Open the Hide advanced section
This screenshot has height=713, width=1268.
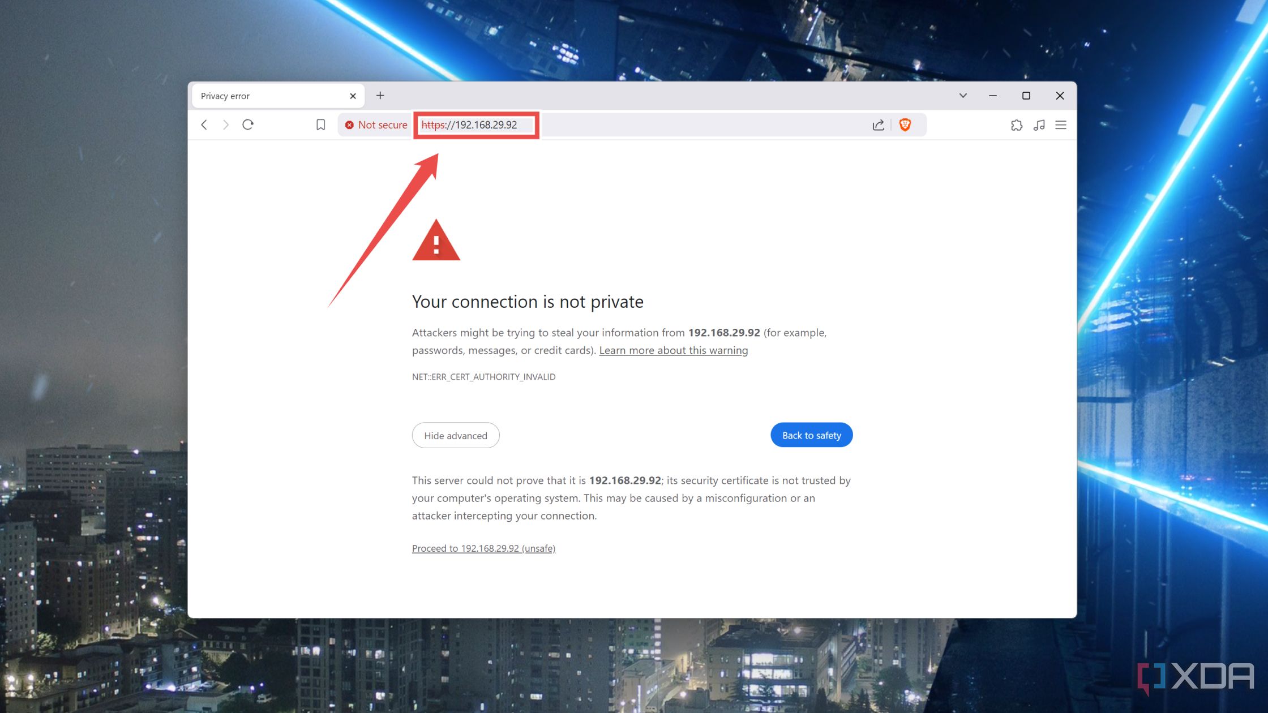click(456, 435)
